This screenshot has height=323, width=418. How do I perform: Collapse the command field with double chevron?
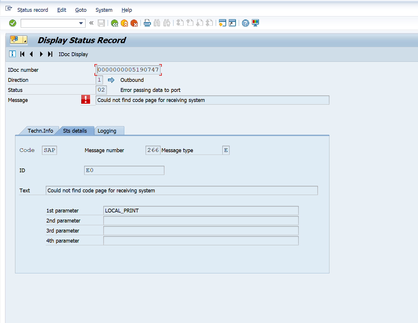[x=91, y=23]
